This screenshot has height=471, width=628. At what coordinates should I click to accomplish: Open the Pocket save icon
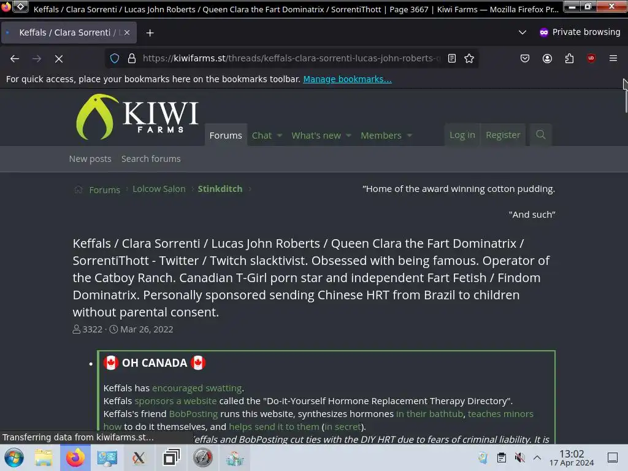tap(525, 58)
